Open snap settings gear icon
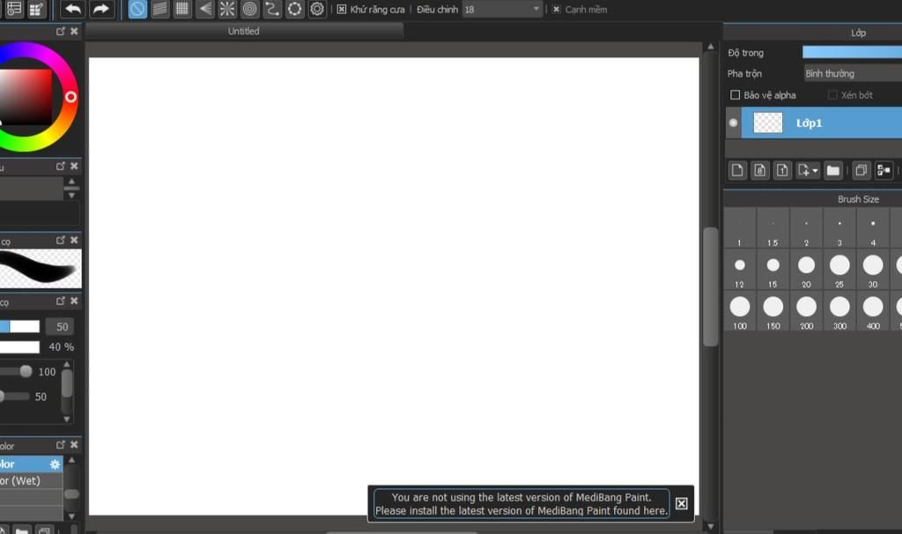The height and width of the screenshot is (534, 902). click(x=317, y=9)
